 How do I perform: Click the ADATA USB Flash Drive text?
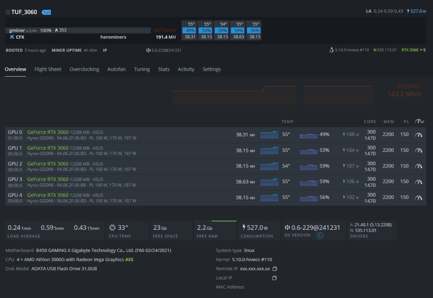coord(64,269)
